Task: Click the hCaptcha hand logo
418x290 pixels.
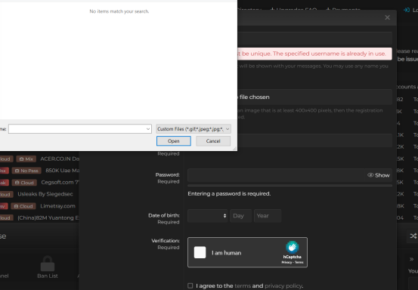Action: (x=293, y=247)
